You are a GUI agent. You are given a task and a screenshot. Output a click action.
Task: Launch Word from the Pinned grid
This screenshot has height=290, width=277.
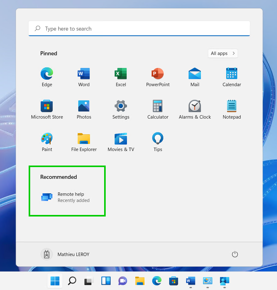[x=84, y=77]
